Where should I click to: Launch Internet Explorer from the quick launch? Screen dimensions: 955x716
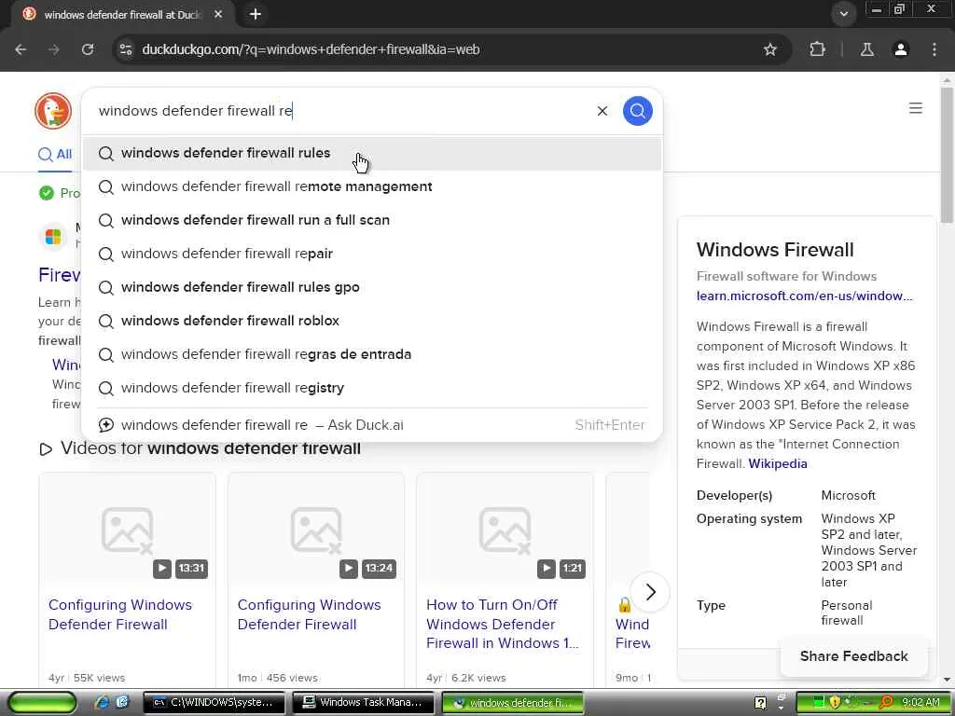tap(103, 703)
